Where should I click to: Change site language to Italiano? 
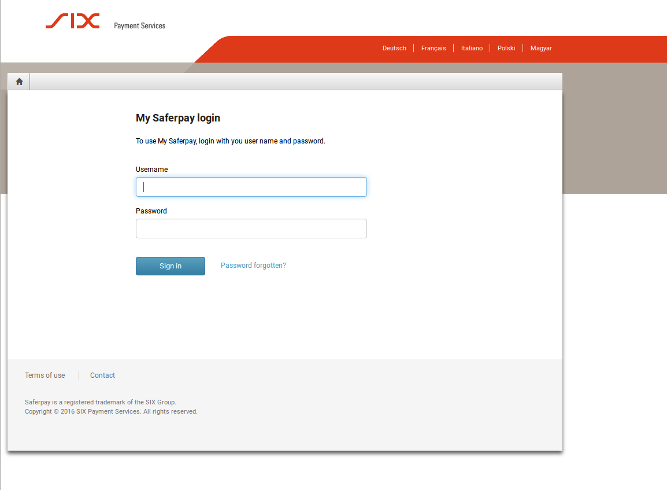tap(472, 49)
